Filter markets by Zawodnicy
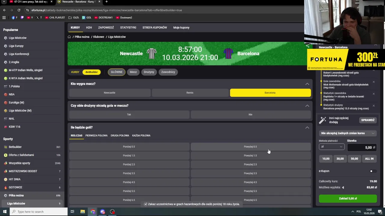The width and height of the screenshot is (385, 216). tap(168, 72)
